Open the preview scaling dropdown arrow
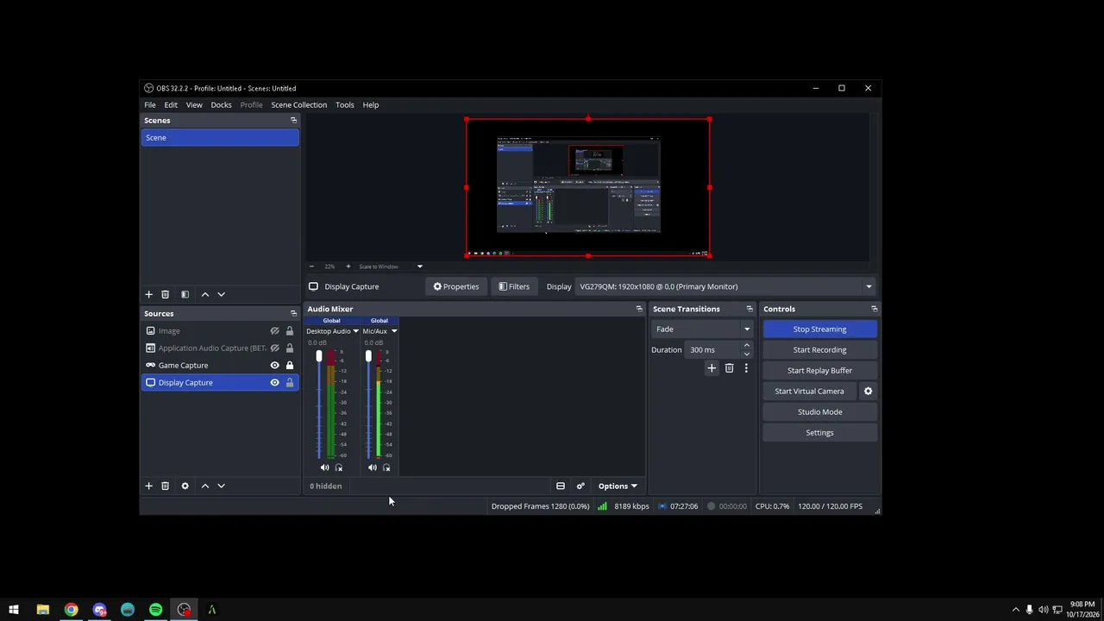The width and height of the screenshot is (1104, 621). pyautogui.click(x=420, y=267)
